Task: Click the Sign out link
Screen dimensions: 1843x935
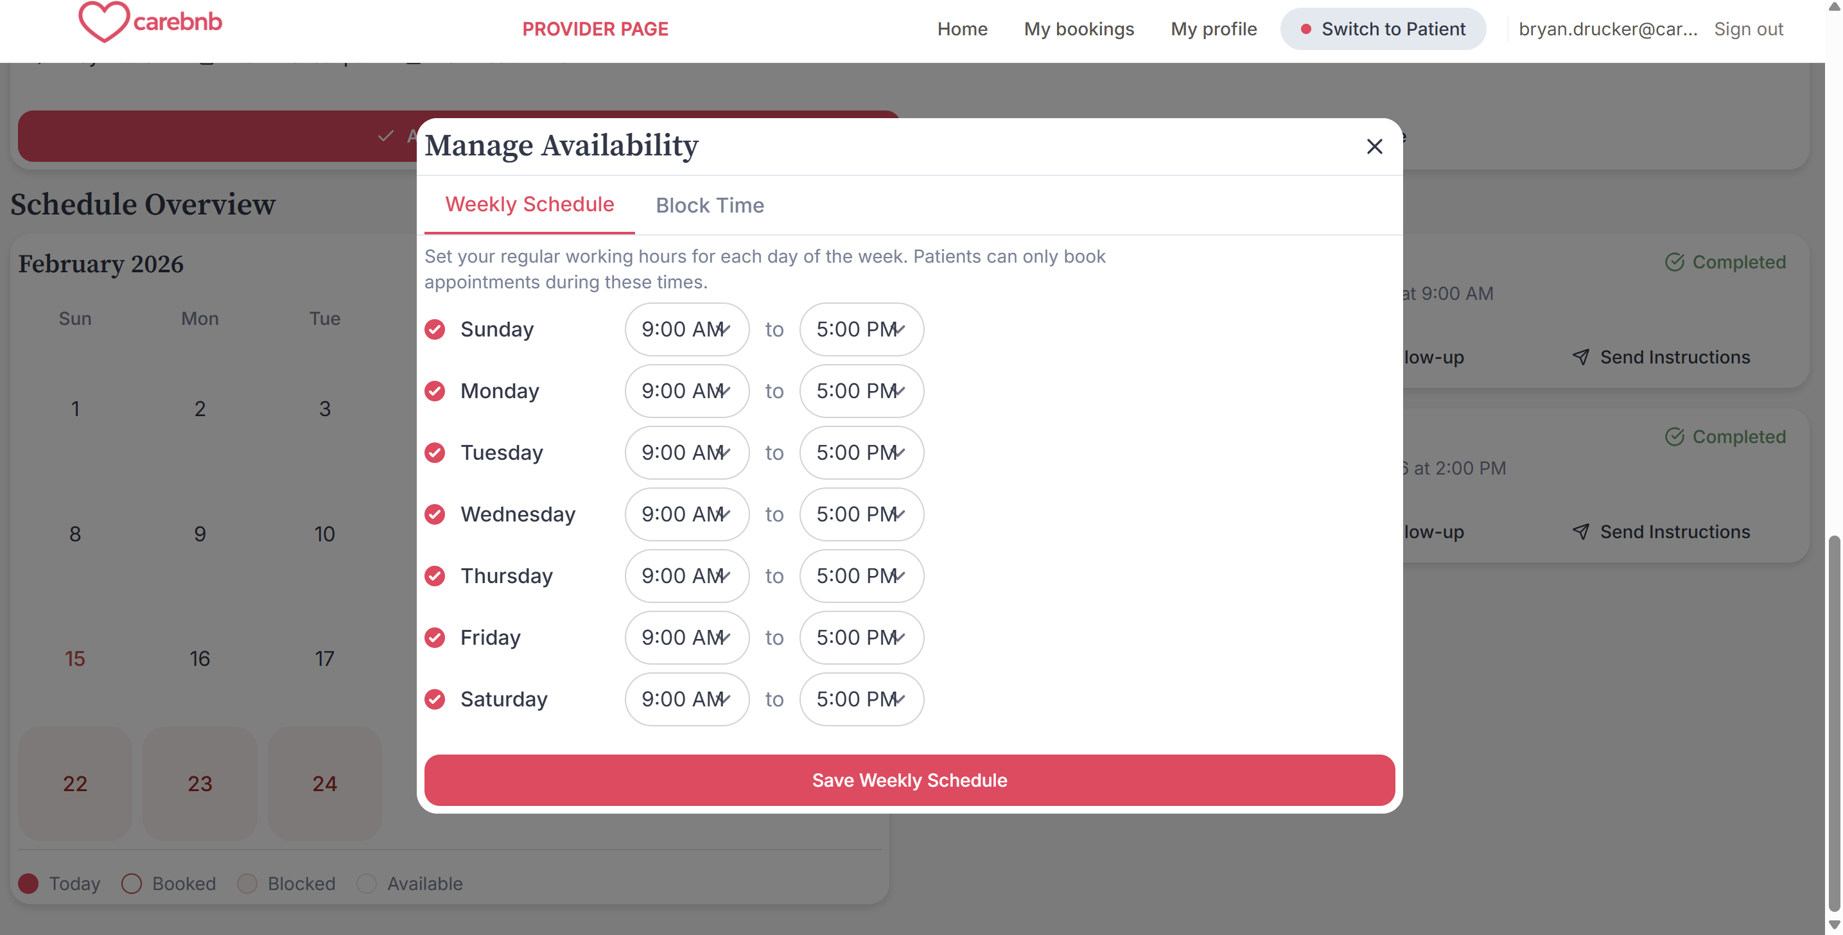Action: tap(1748, 30)
